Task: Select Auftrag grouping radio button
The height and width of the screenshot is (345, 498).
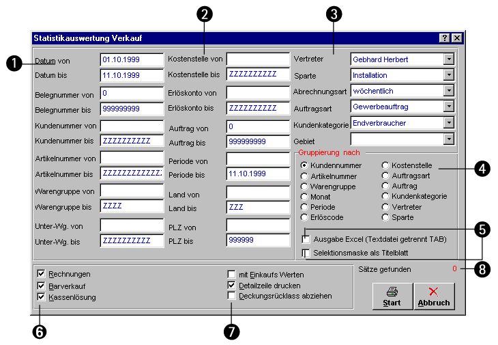Action: (x=385, y=186)
